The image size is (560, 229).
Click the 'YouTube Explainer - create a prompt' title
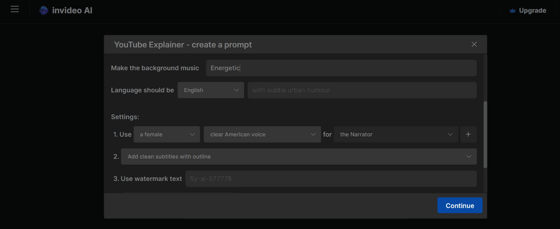[183, 45]
